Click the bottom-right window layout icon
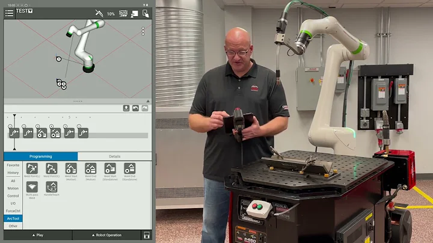 tap(147, 235)
